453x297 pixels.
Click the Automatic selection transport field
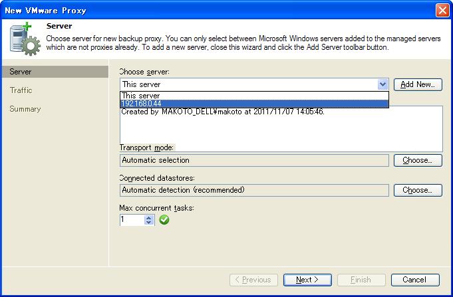[x=254, y=160]
